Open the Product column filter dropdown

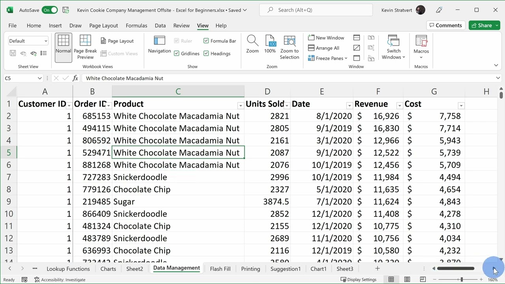click(x=240, y=106)
